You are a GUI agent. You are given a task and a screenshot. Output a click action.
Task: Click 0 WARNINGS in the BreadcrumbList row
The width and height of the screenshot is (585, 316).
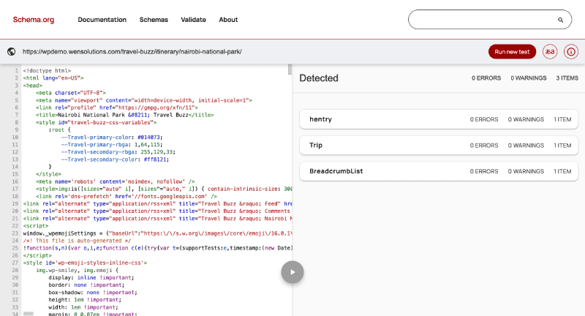tap(526, 171)
